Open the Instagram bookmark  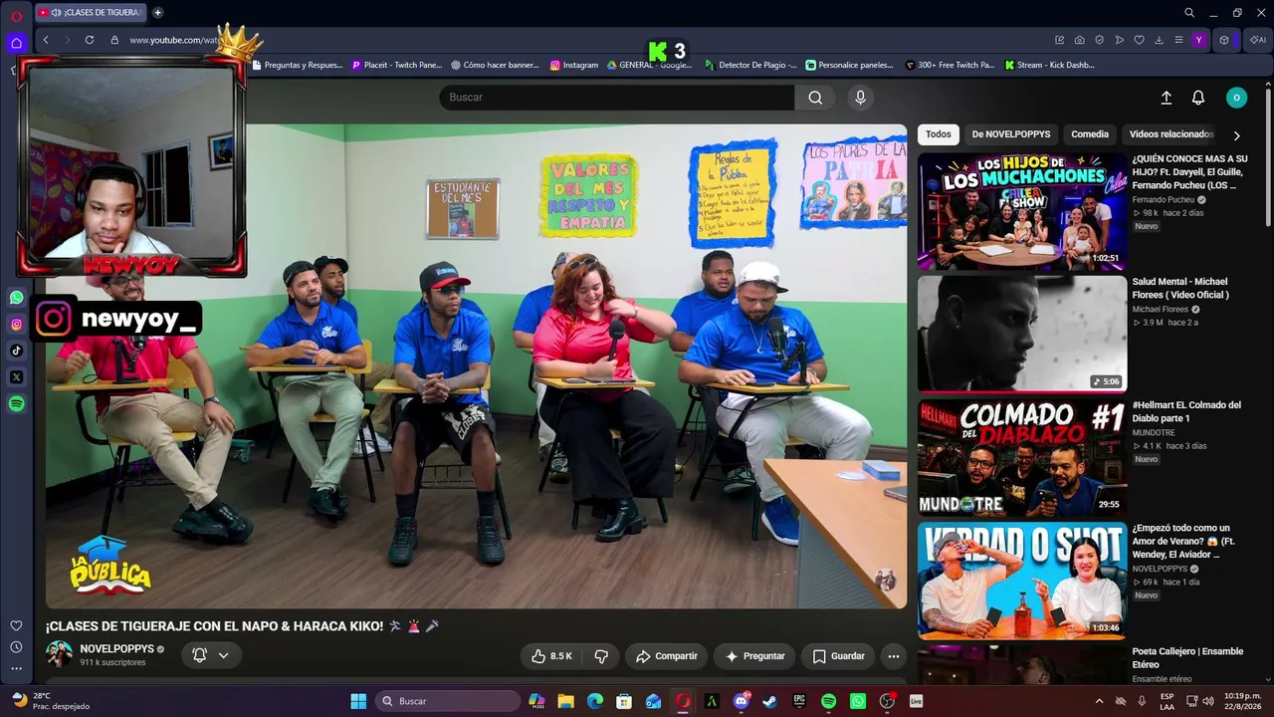pyautogui.click(x=574, y=65)
